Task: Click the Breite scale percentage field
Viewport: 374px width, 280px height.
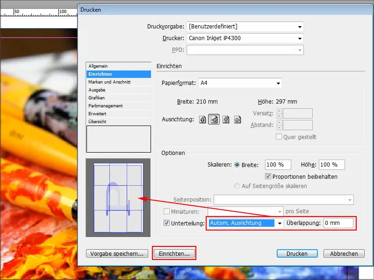Action: [278, 165]
